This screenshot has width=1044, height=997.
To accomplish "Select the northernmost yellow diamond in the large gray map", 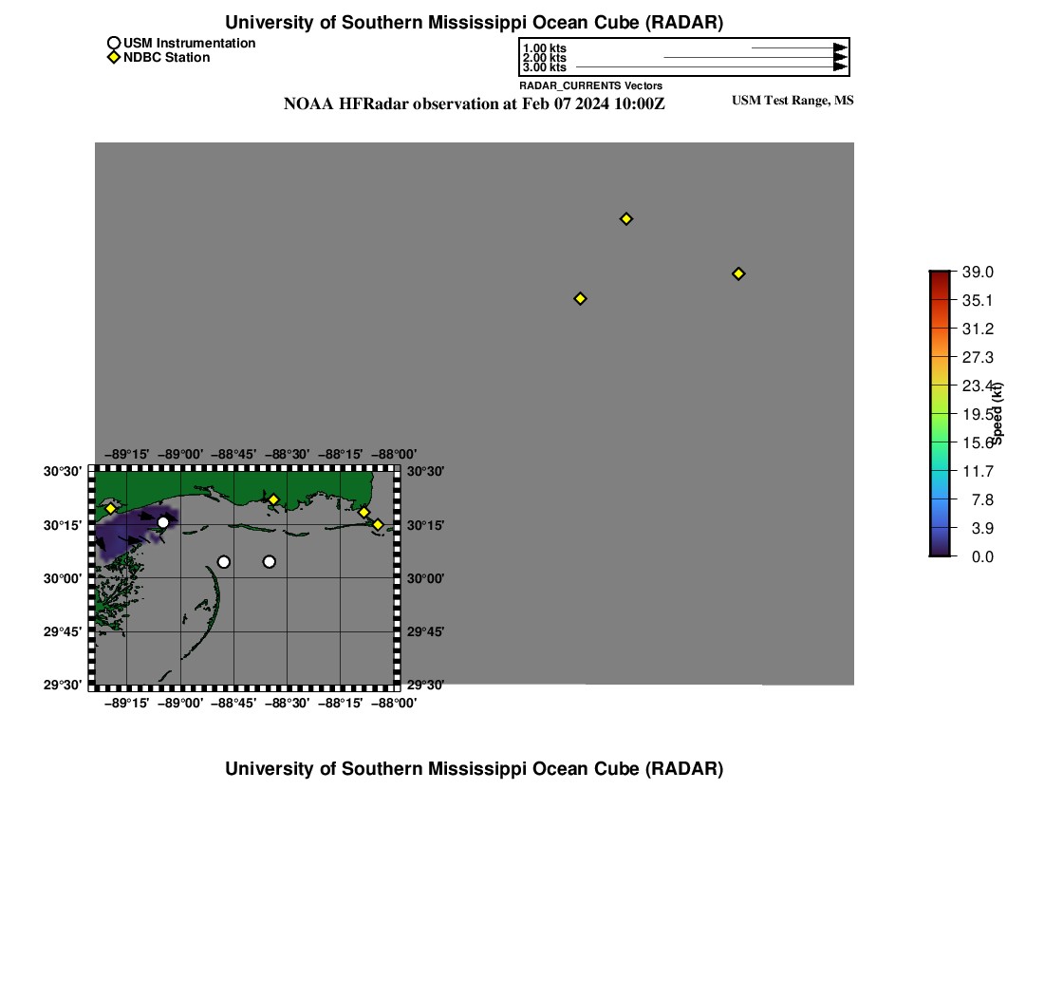I will click(x=626, y=218).
